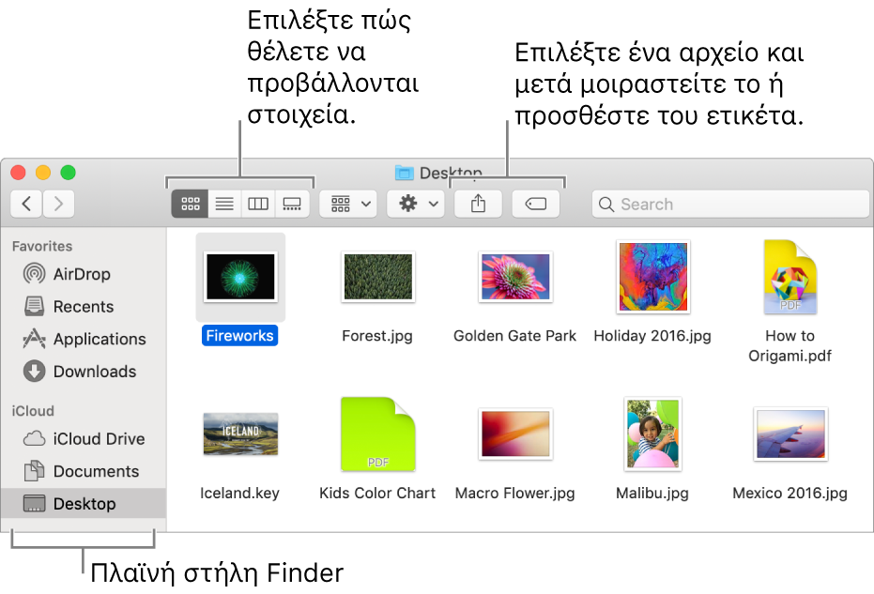Image resolution: width=874 pixels, height=594 pixels.
Task: Click the Kids Color Chart name label
Action: point(377,493)
